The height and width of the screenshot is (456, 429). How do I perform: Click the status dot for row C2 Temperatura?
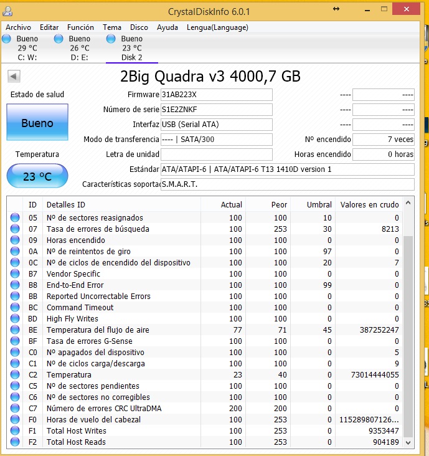(15, 374)
